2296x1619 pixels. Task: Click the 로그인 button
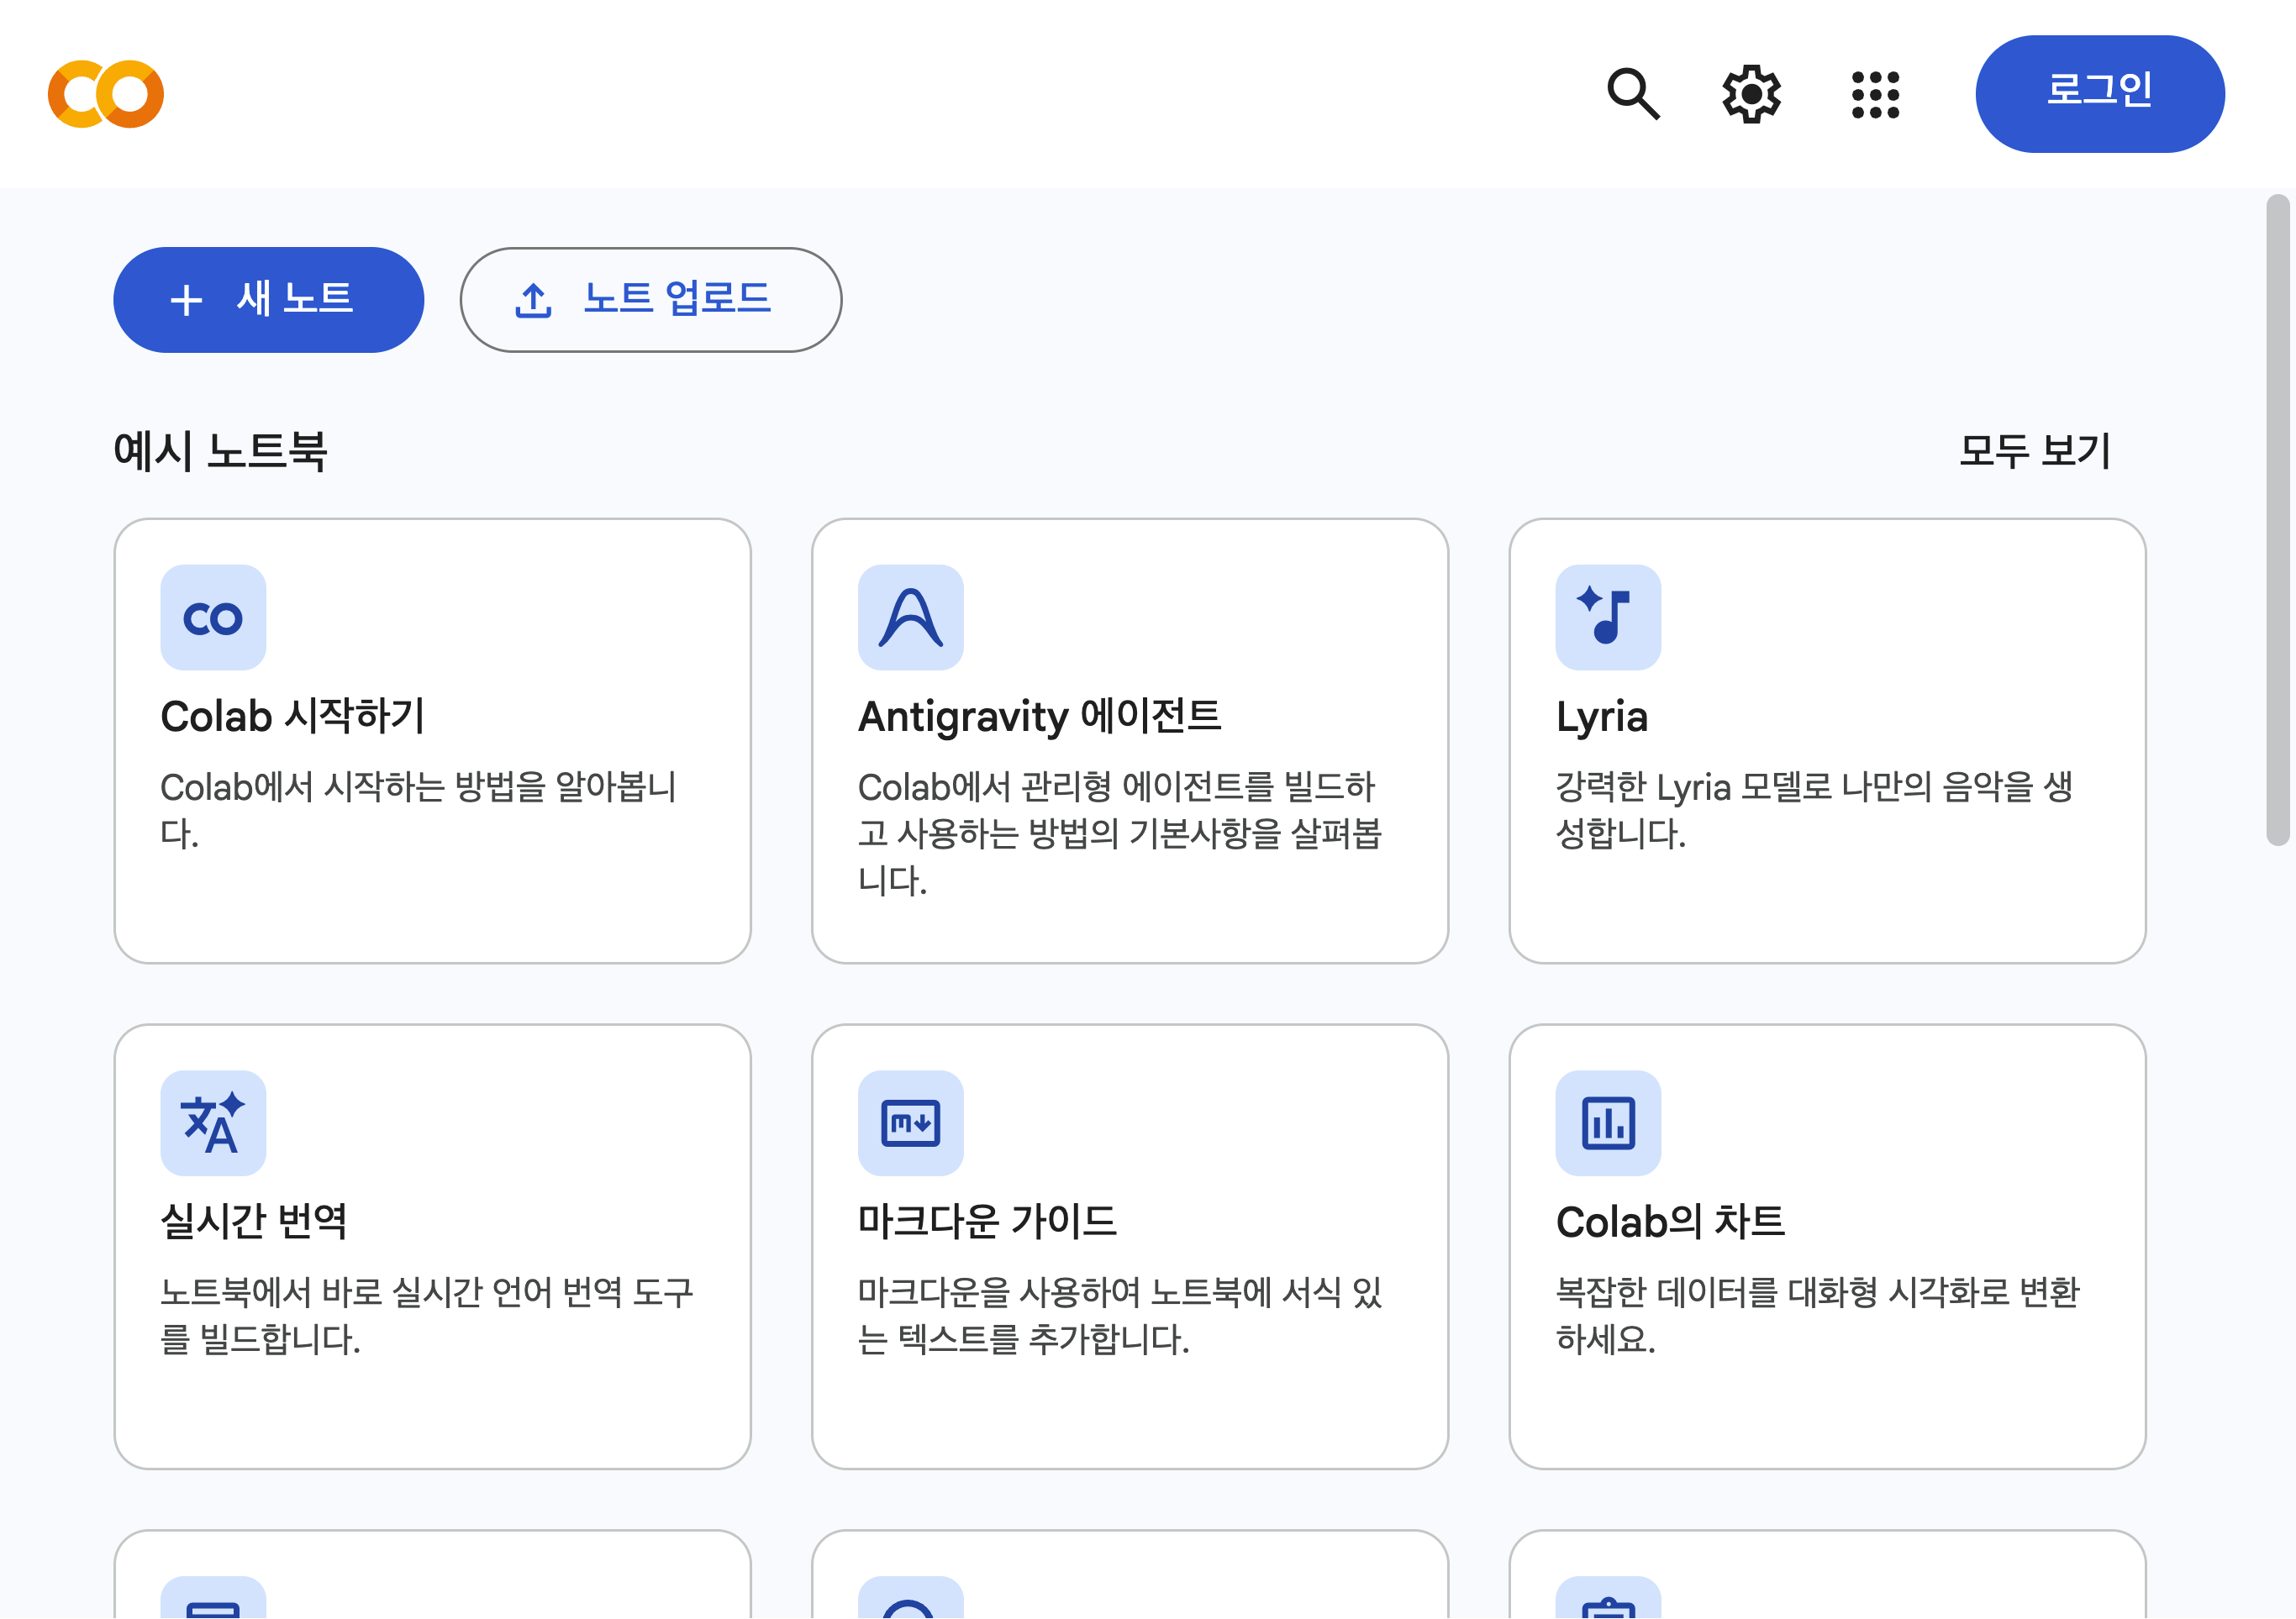[x=2100, y=94]
